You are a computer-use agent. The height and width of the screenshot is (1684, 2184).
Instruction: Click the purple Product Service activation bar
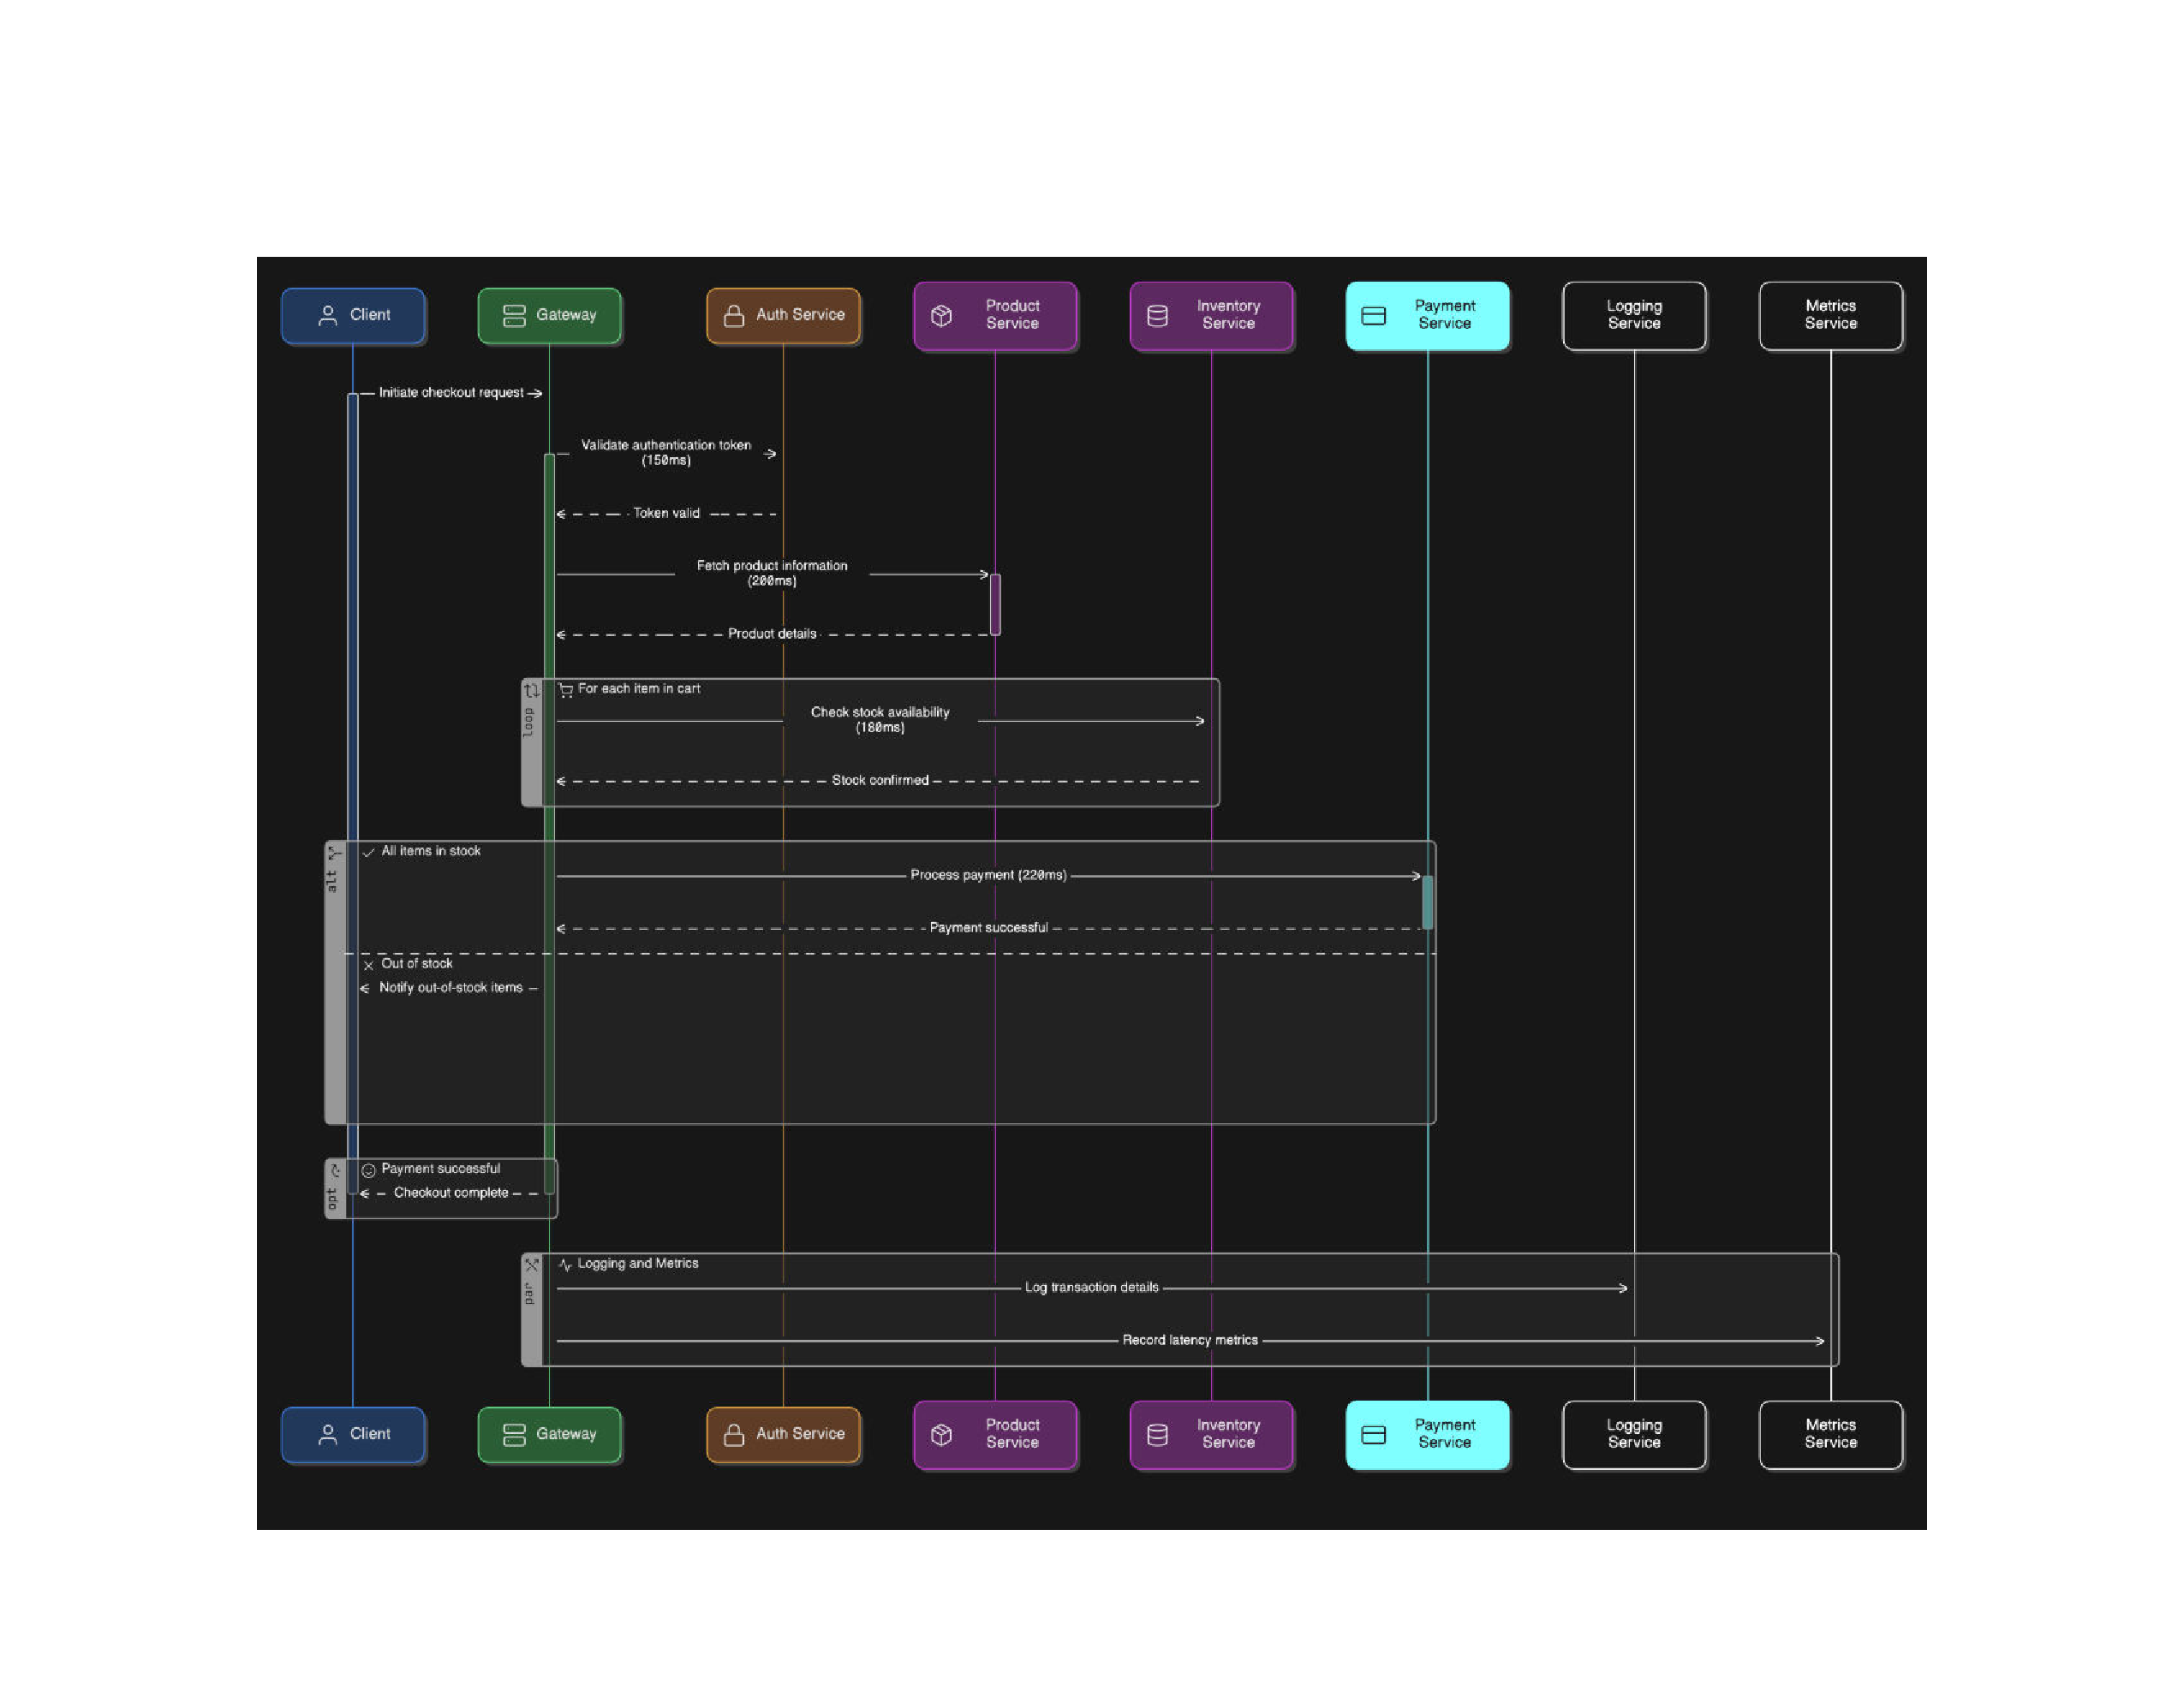click(x=995, y=604)
